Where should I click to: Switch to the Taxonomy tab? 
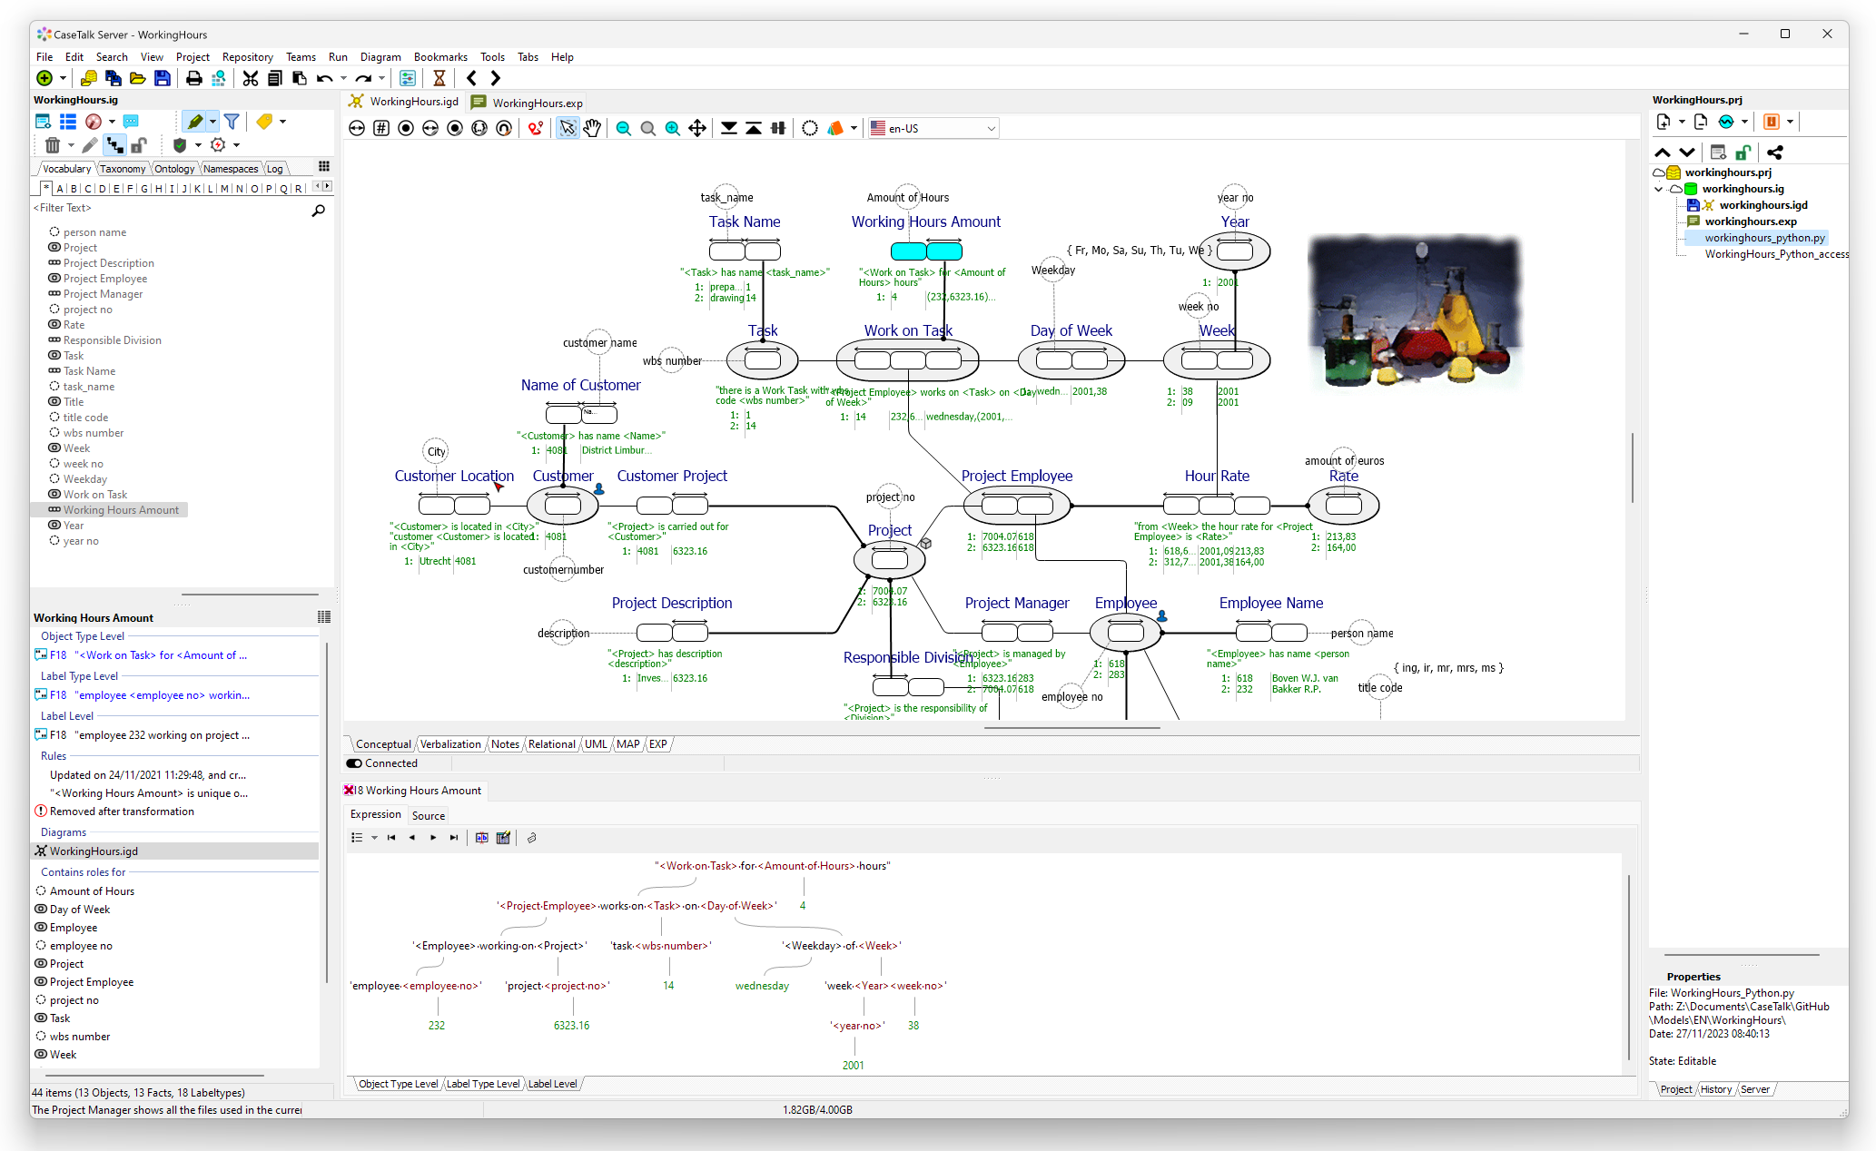pos(123,169)
